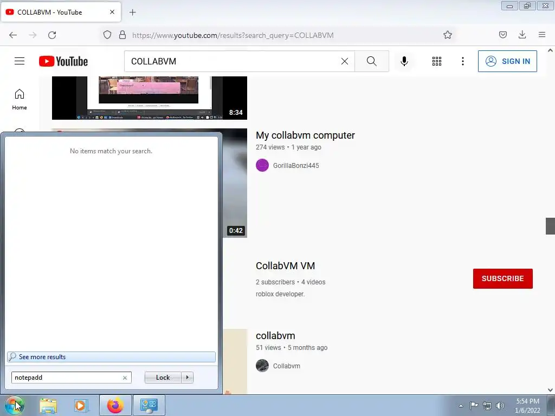The width and height of the screenshot is (555, 416).
Task: Click the YouTube search magnifier button
Action: [372, 61]
